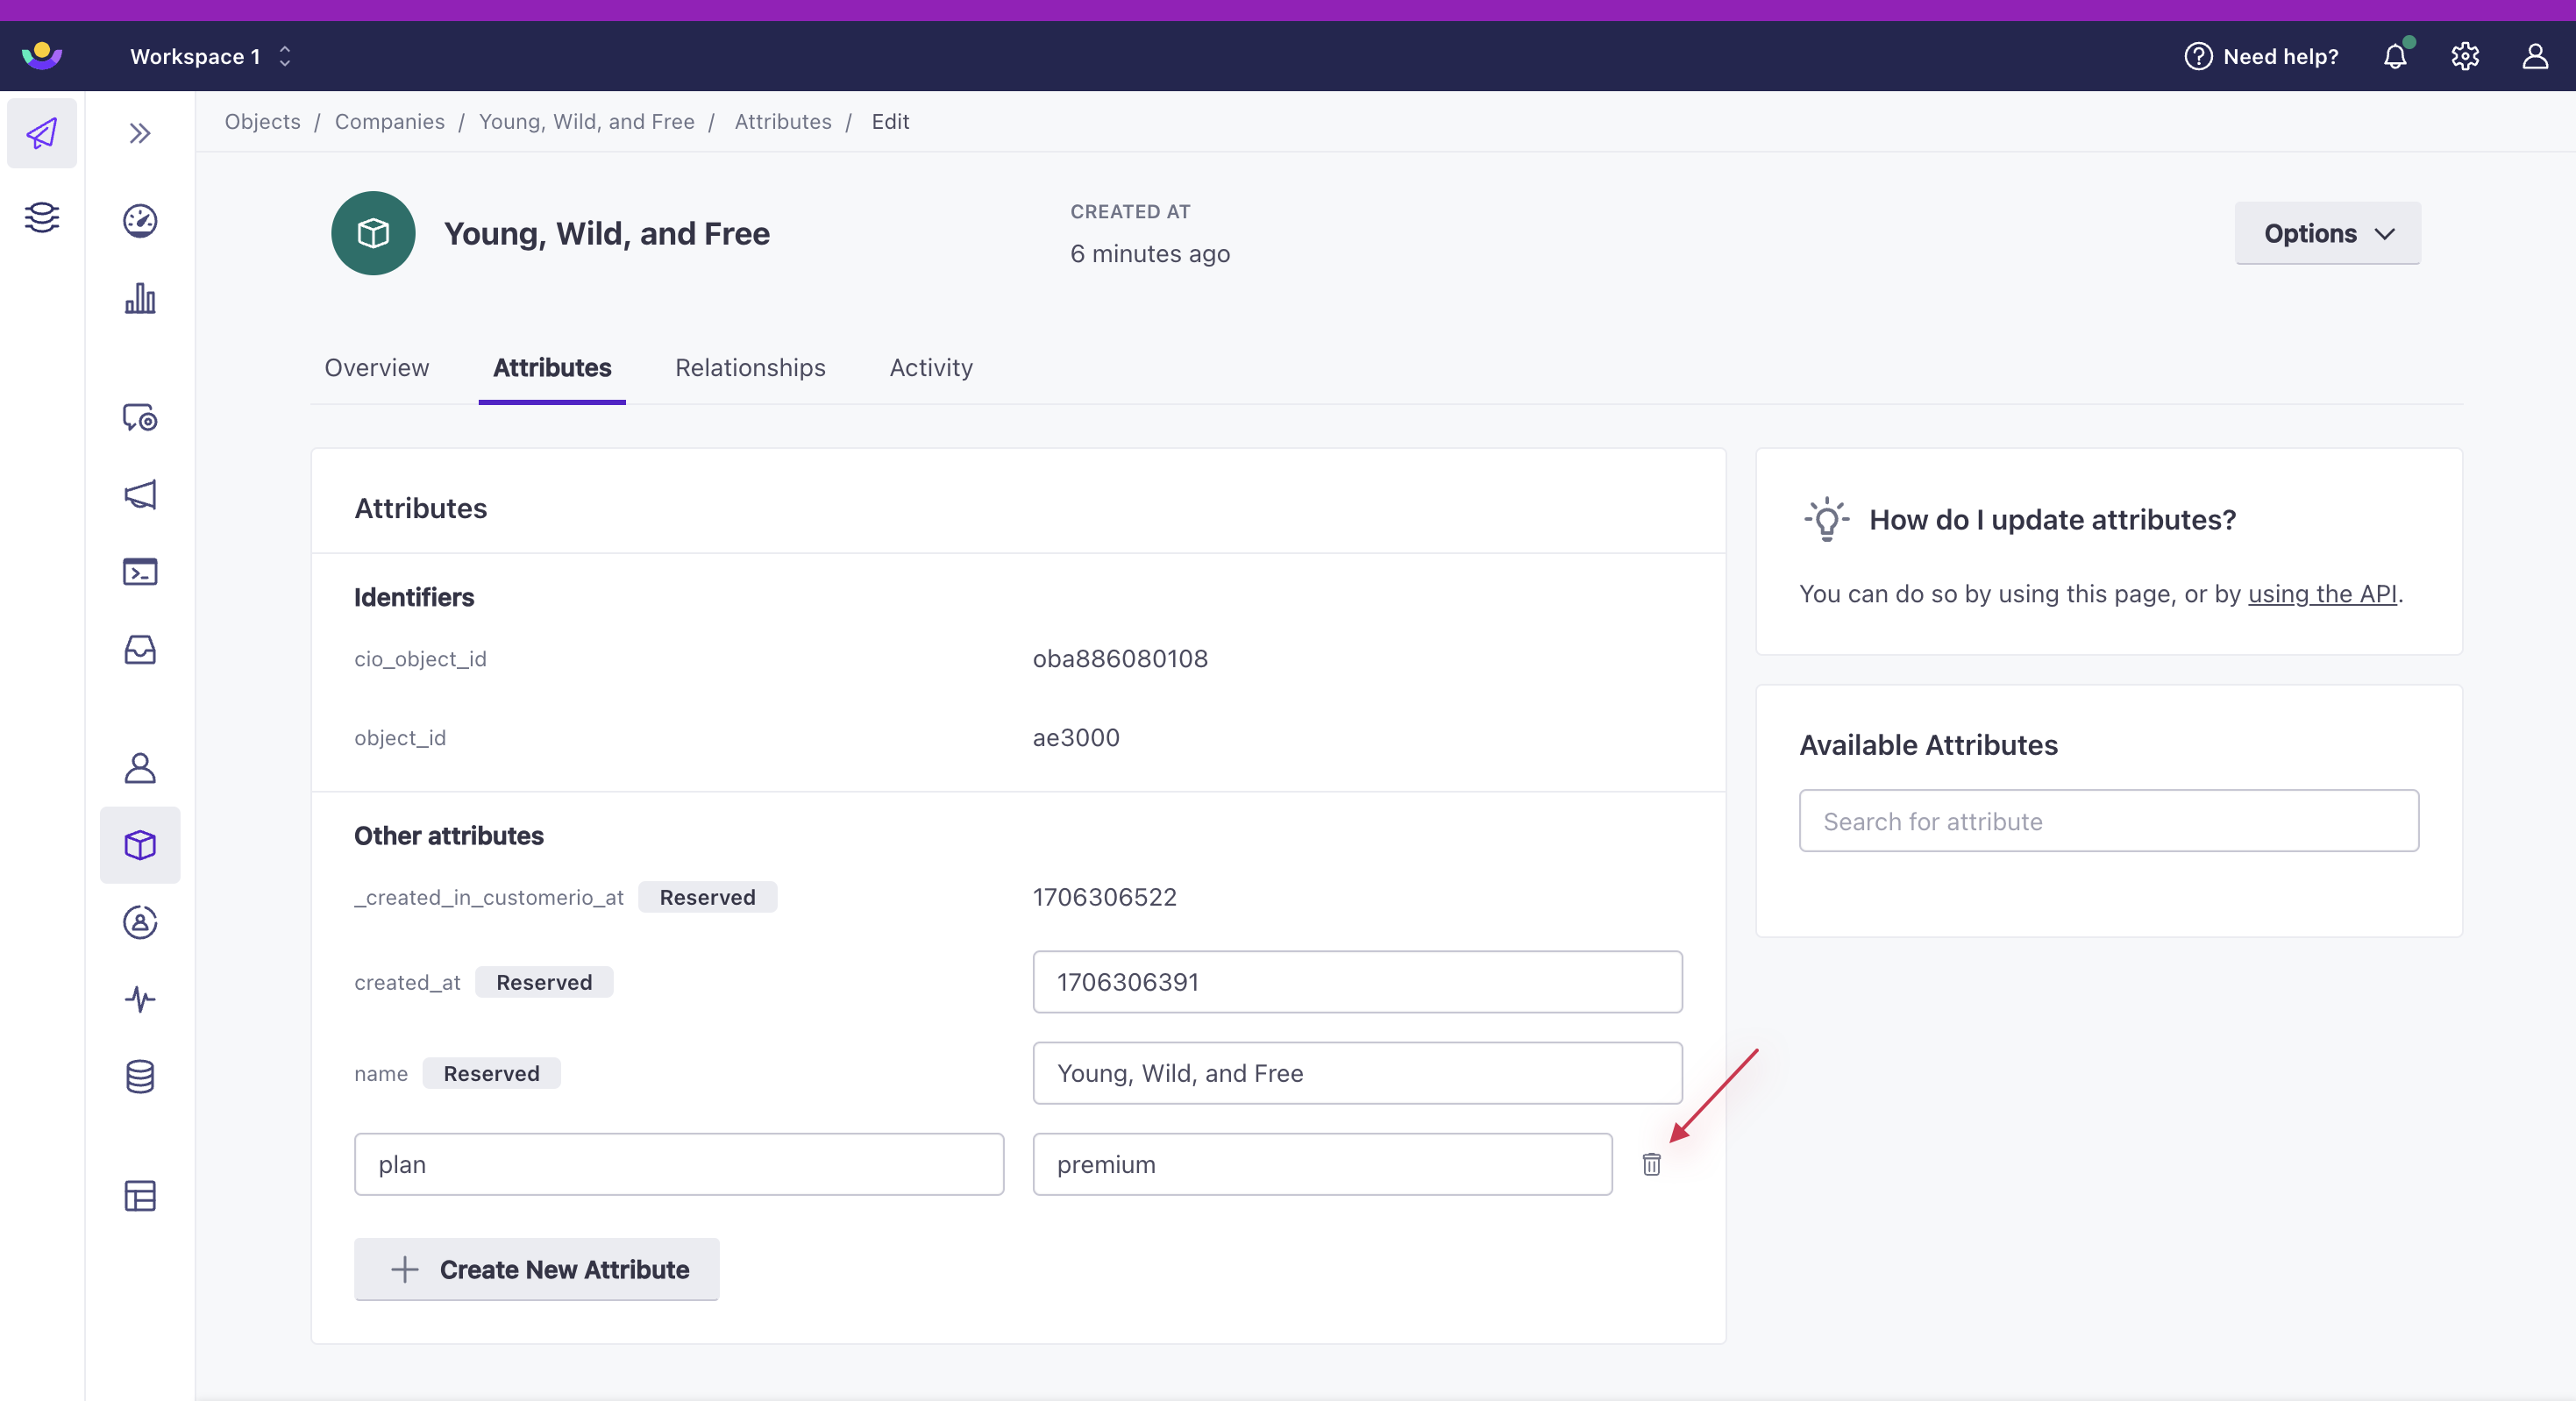Expand the Options dropdown
The image size is (2576, 1401).
[x=2328, y=233]
